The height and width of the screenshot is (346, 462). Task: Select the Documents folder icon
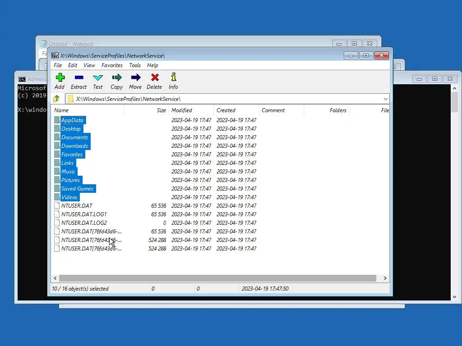click(x=57, y=137)
